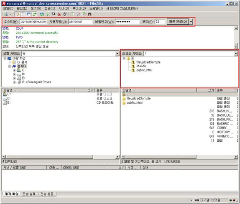This screenshot has width=240, height=204.
Task: Open the 로컬 사이트 path dropdown
Action: point(117,54)
